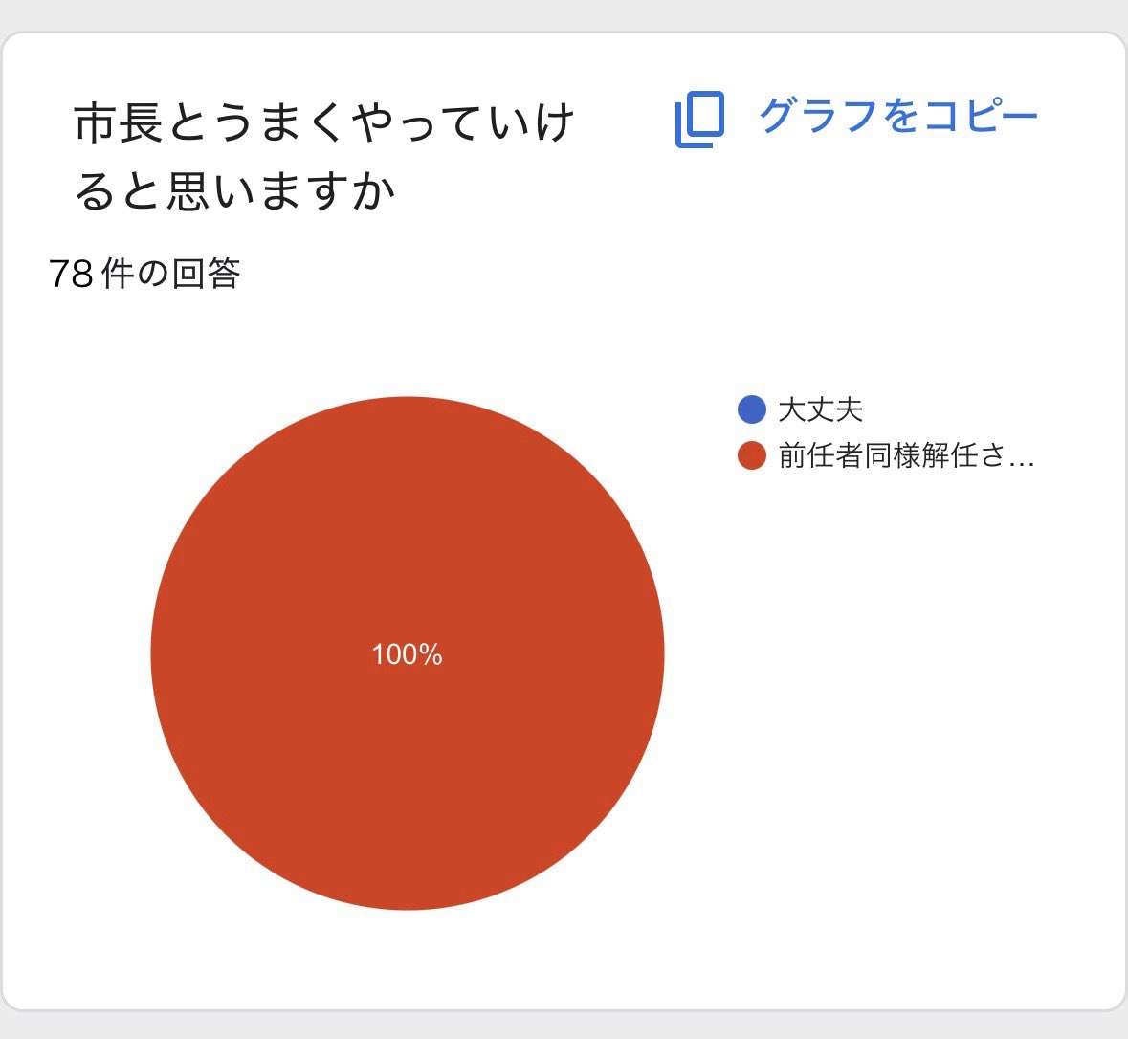
Task: Click the word 市長 in the title
Action: tap(118, 122)
